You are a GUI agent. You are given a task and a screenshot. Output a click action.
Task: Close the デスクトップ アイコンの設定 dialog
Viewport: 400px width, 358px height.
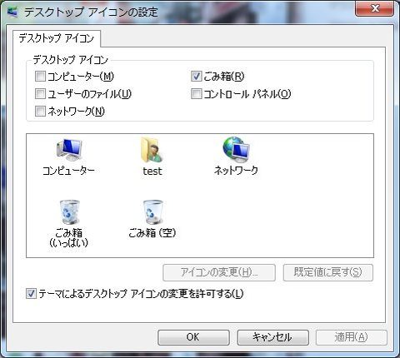tap(374, 8)
